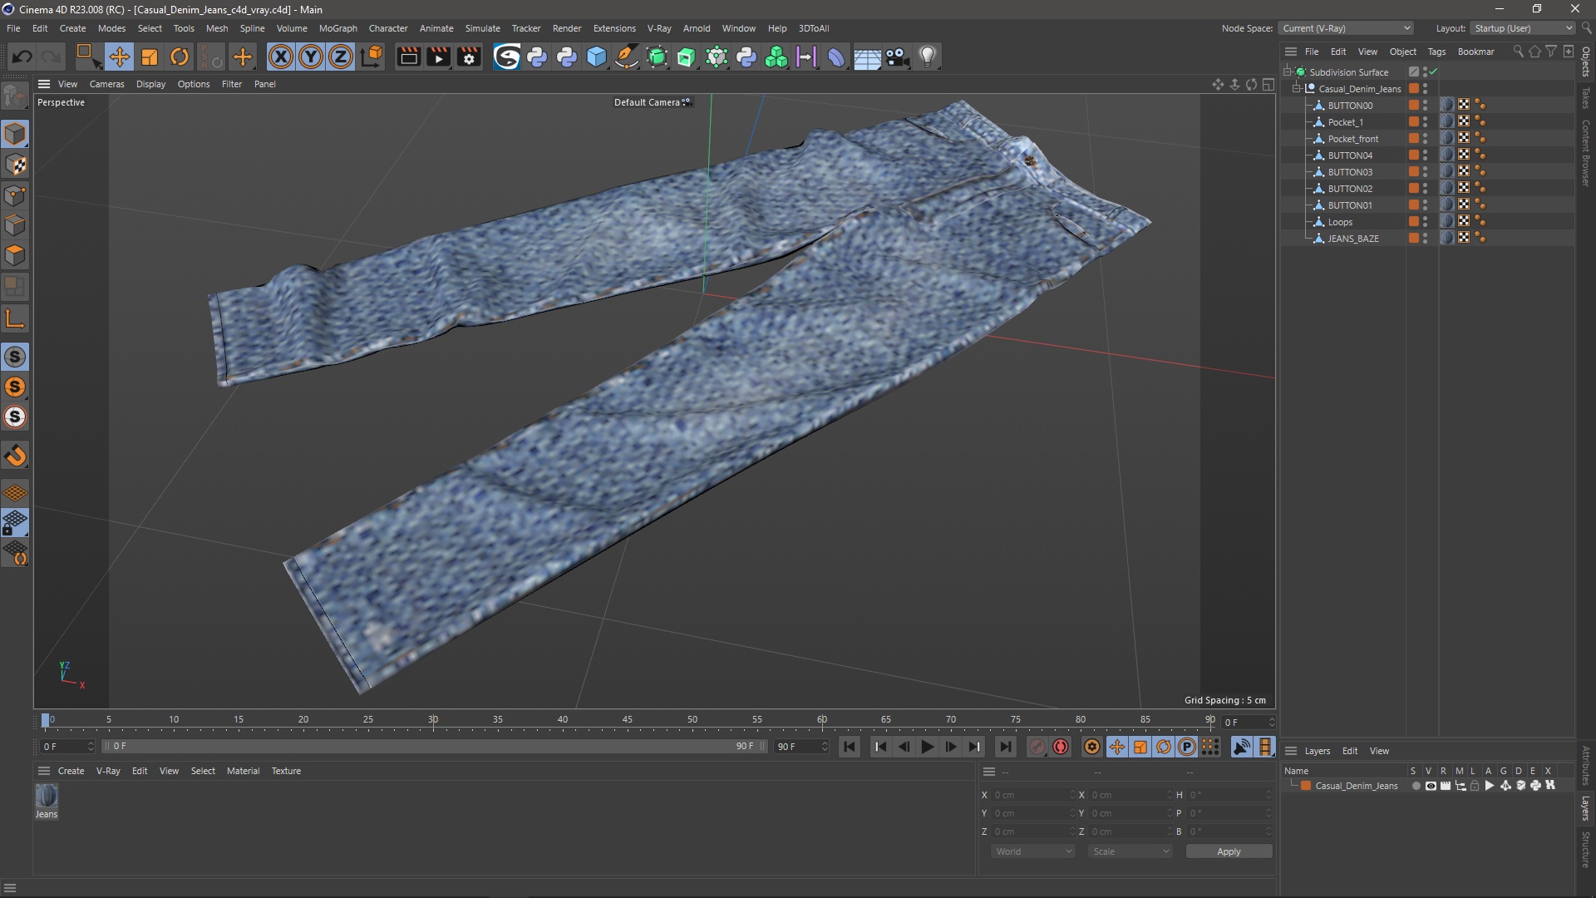Click Render View clapperboard icon

[x=408, y=57]
